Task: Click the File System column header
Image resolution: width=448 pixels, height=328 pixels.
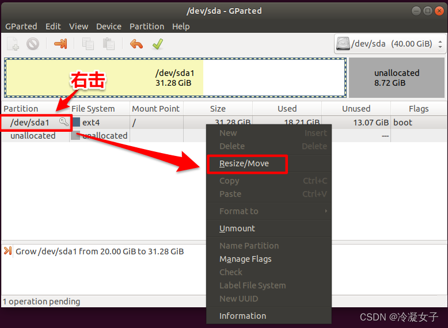Action: (x=100, y=109)
